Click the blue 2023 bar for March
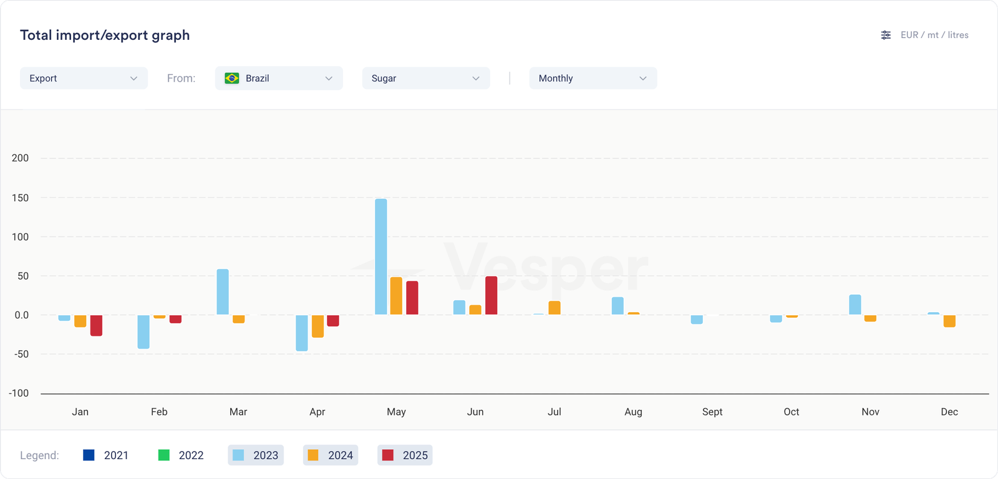Screen dimensions: 998x479 [x=223, y=292]
